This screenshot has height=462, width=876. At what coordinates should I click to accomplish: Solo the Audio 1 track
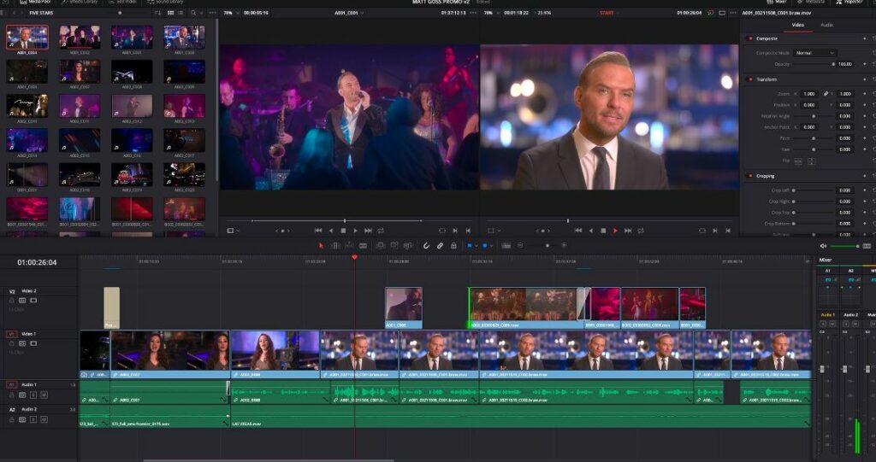tap(33, 395)
